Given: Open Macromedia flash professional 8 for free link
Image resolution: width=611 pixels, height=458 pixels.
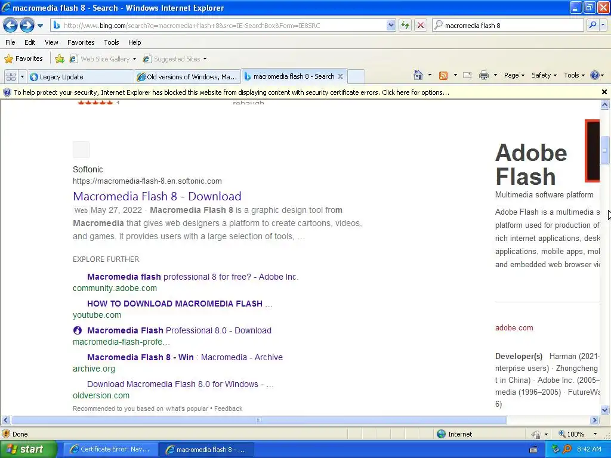Looking at the screenshot, I should 193,277.
